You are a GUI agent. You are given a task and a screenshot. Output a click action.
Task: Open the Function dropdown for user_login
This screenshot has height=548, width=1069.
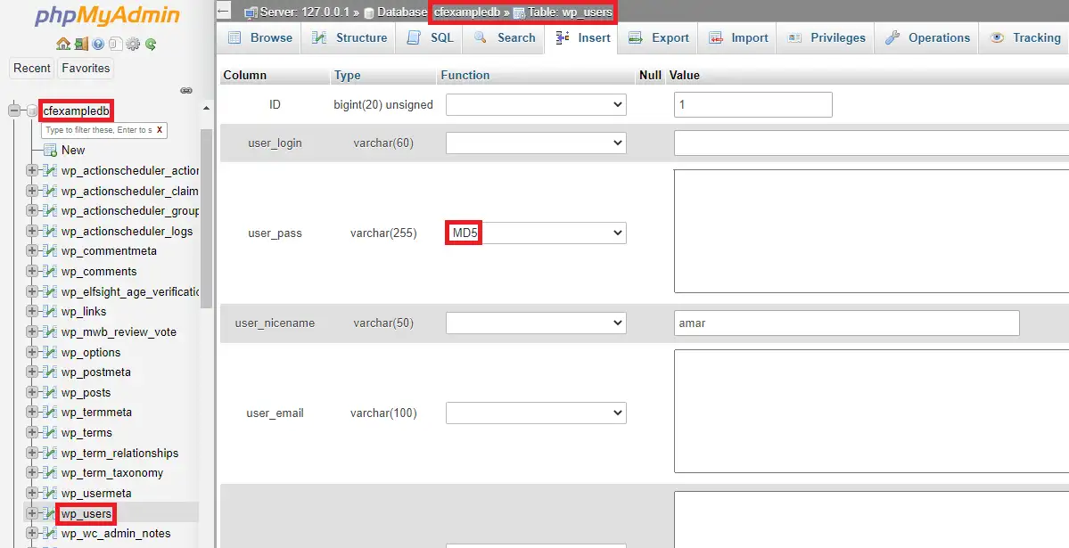[x=536, y=143]
